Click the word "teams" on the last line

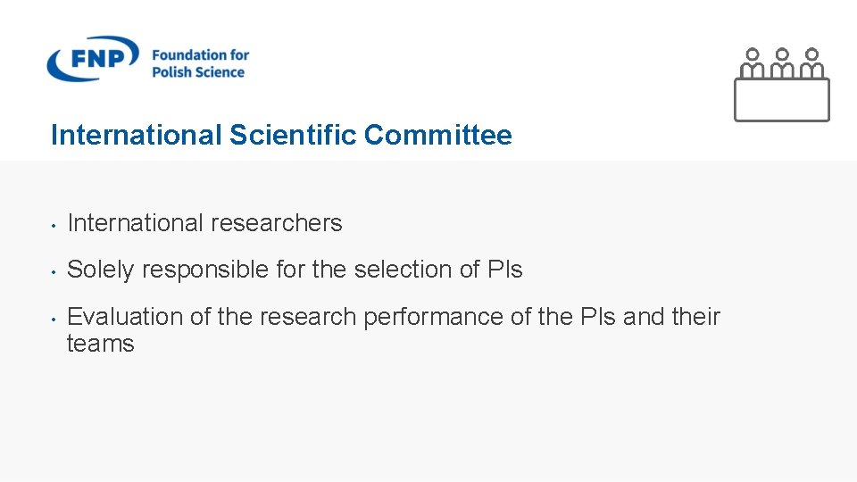coord(100,345)
